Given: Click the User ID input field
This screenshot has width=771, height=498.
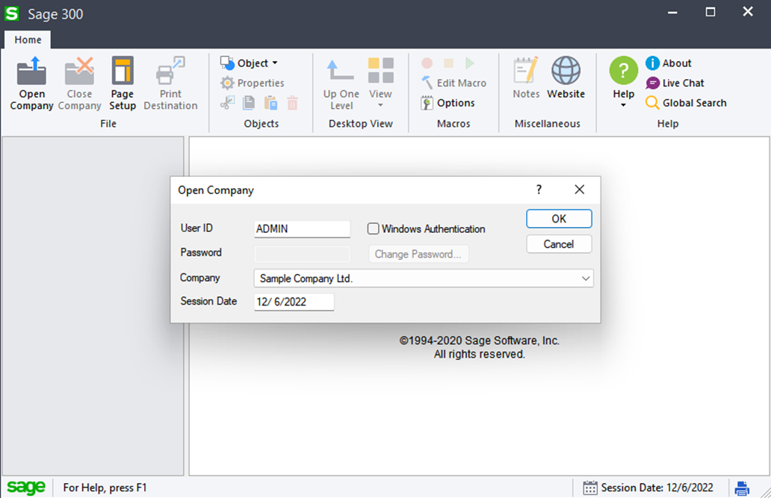Looking at the screenshot, I should coord(302,229).
